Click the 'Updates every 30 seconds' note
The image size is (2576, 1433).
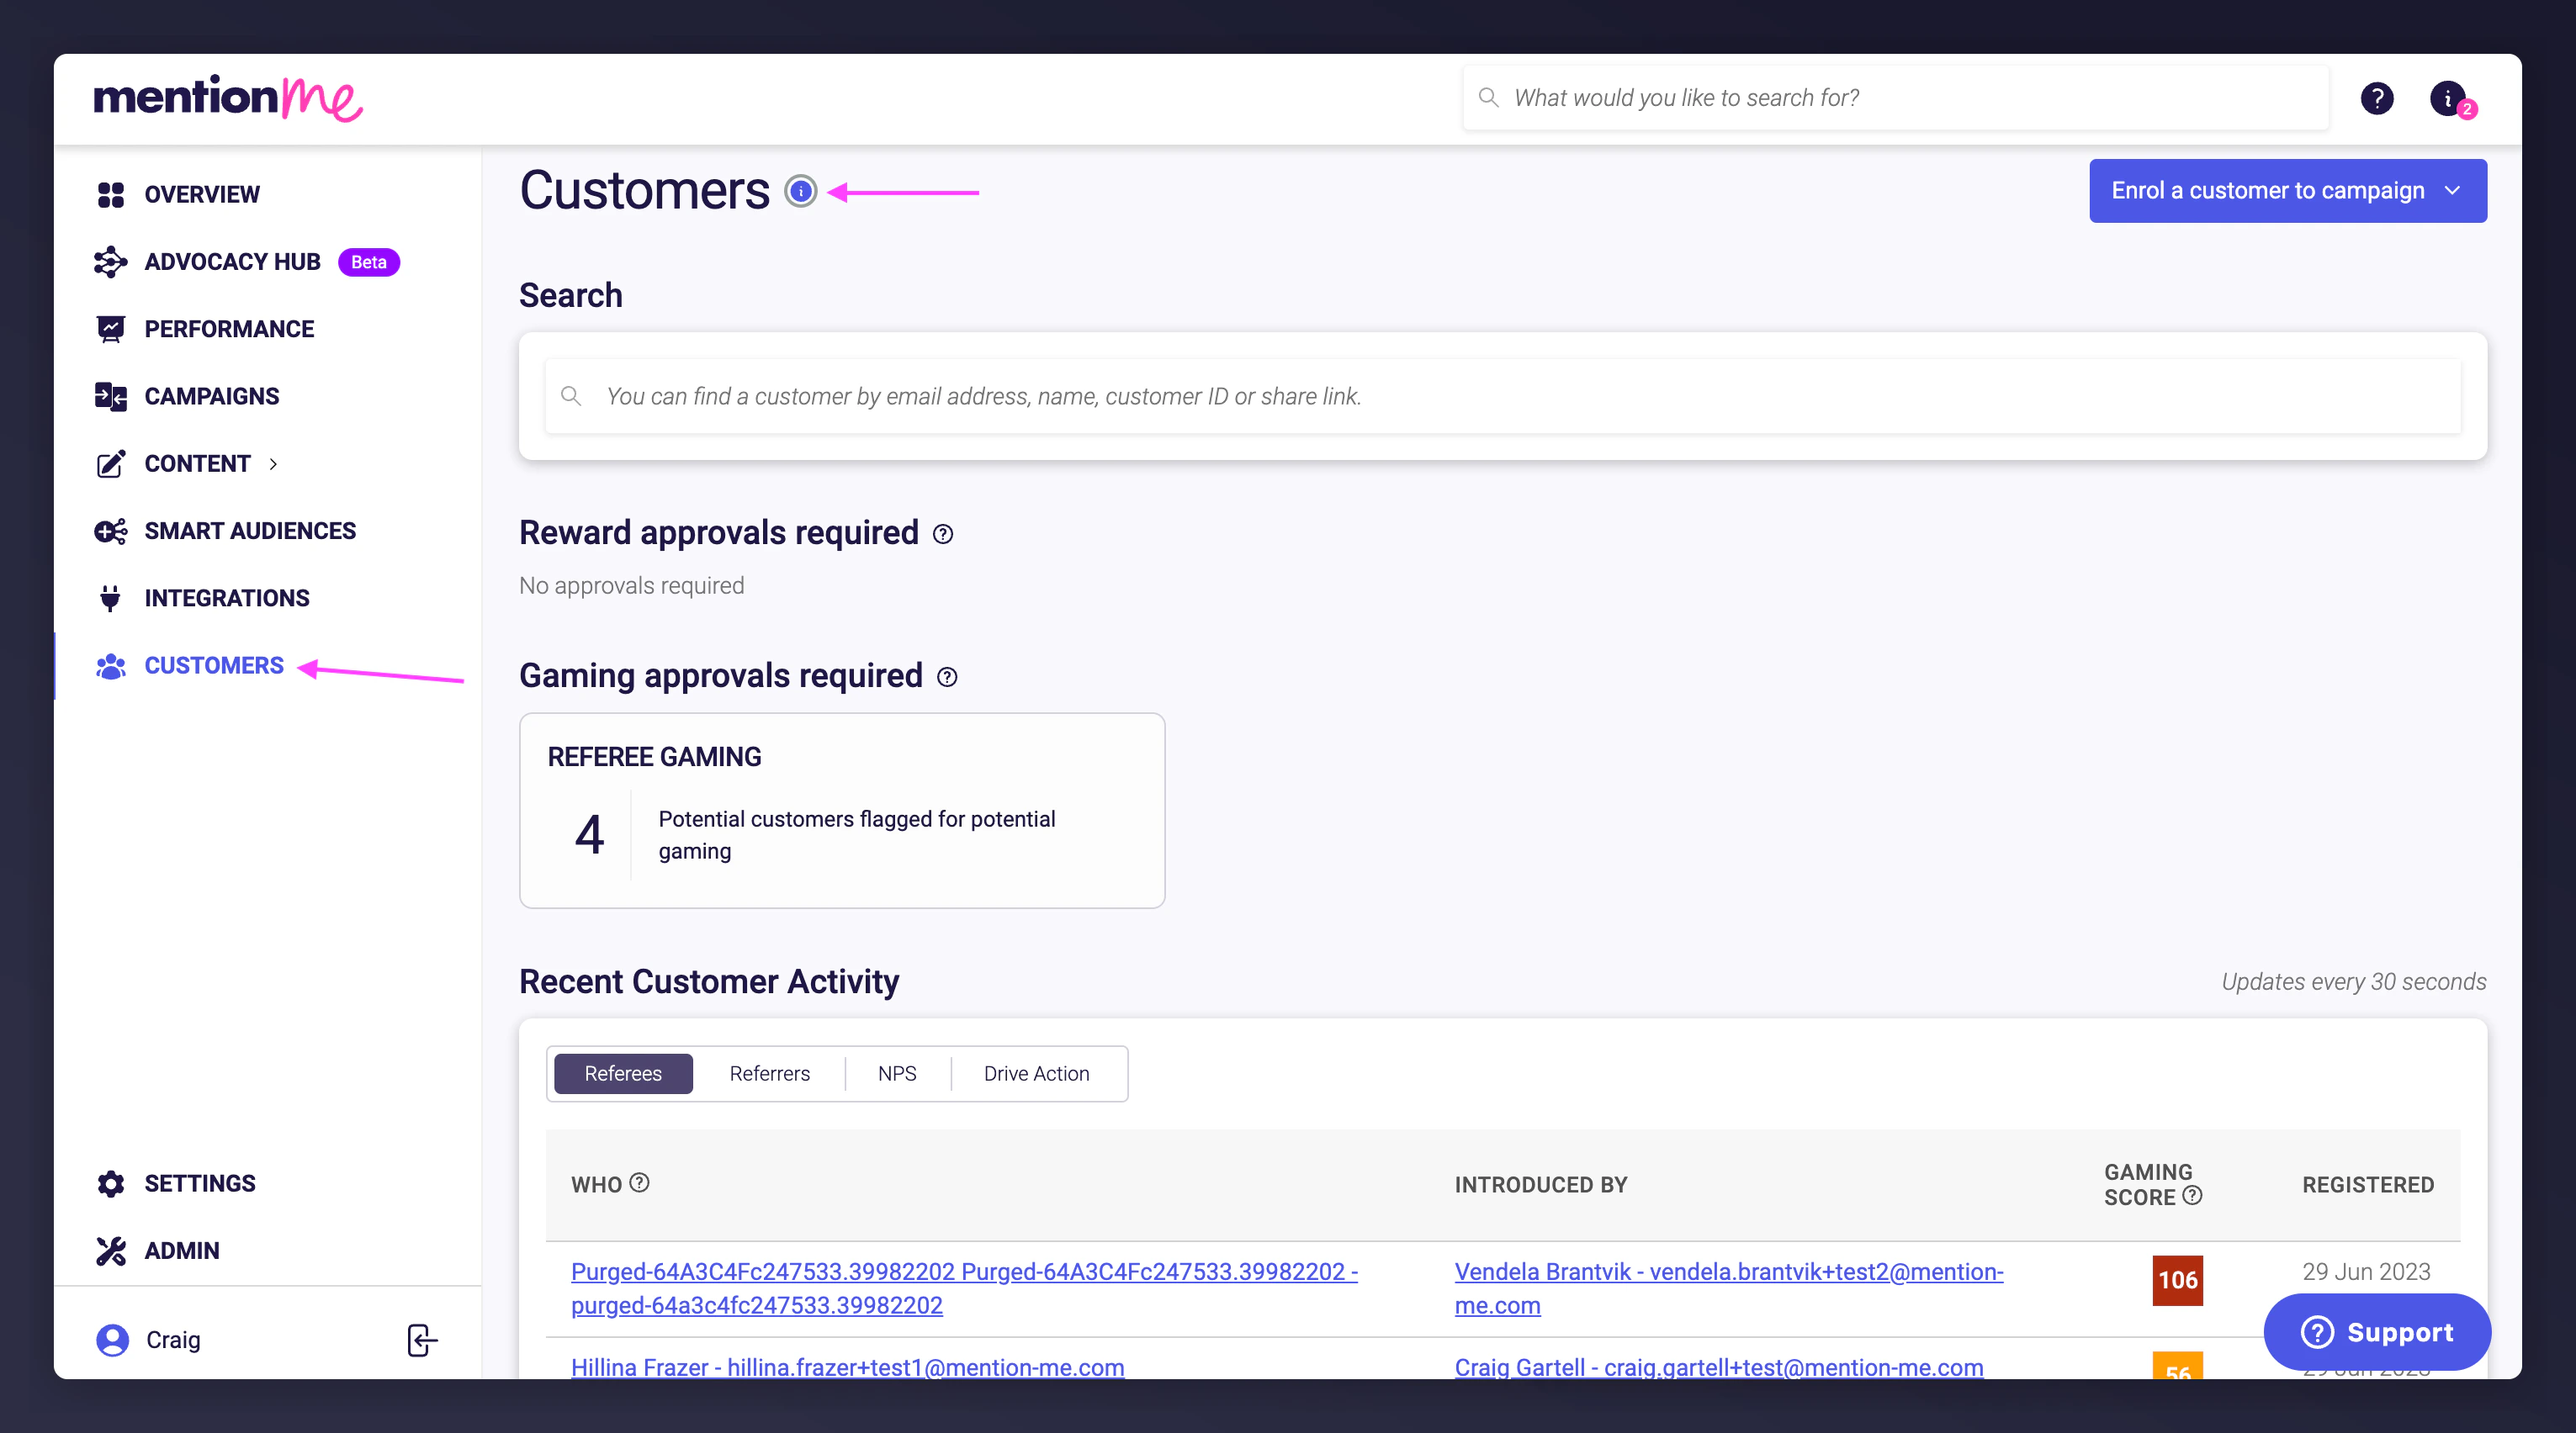coord(2353,981)
